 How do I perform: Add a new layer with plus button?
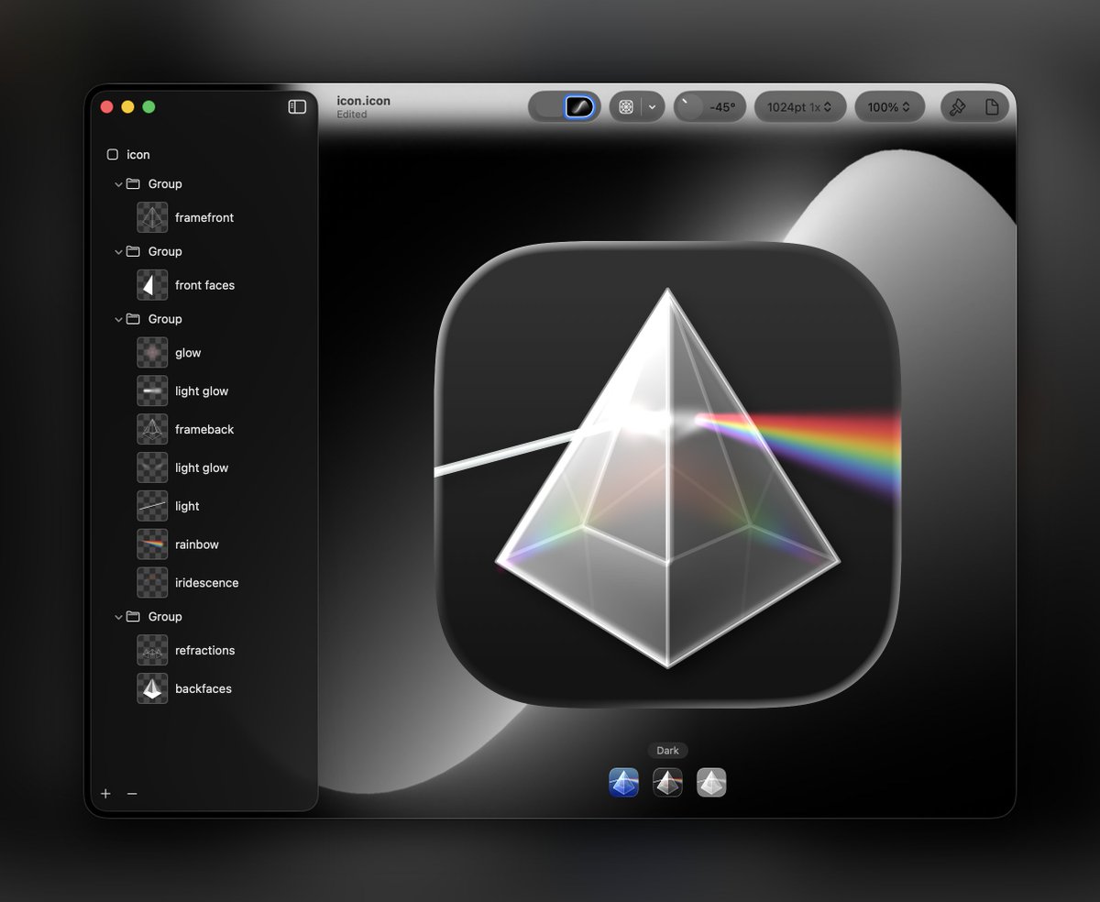(106, 794)
